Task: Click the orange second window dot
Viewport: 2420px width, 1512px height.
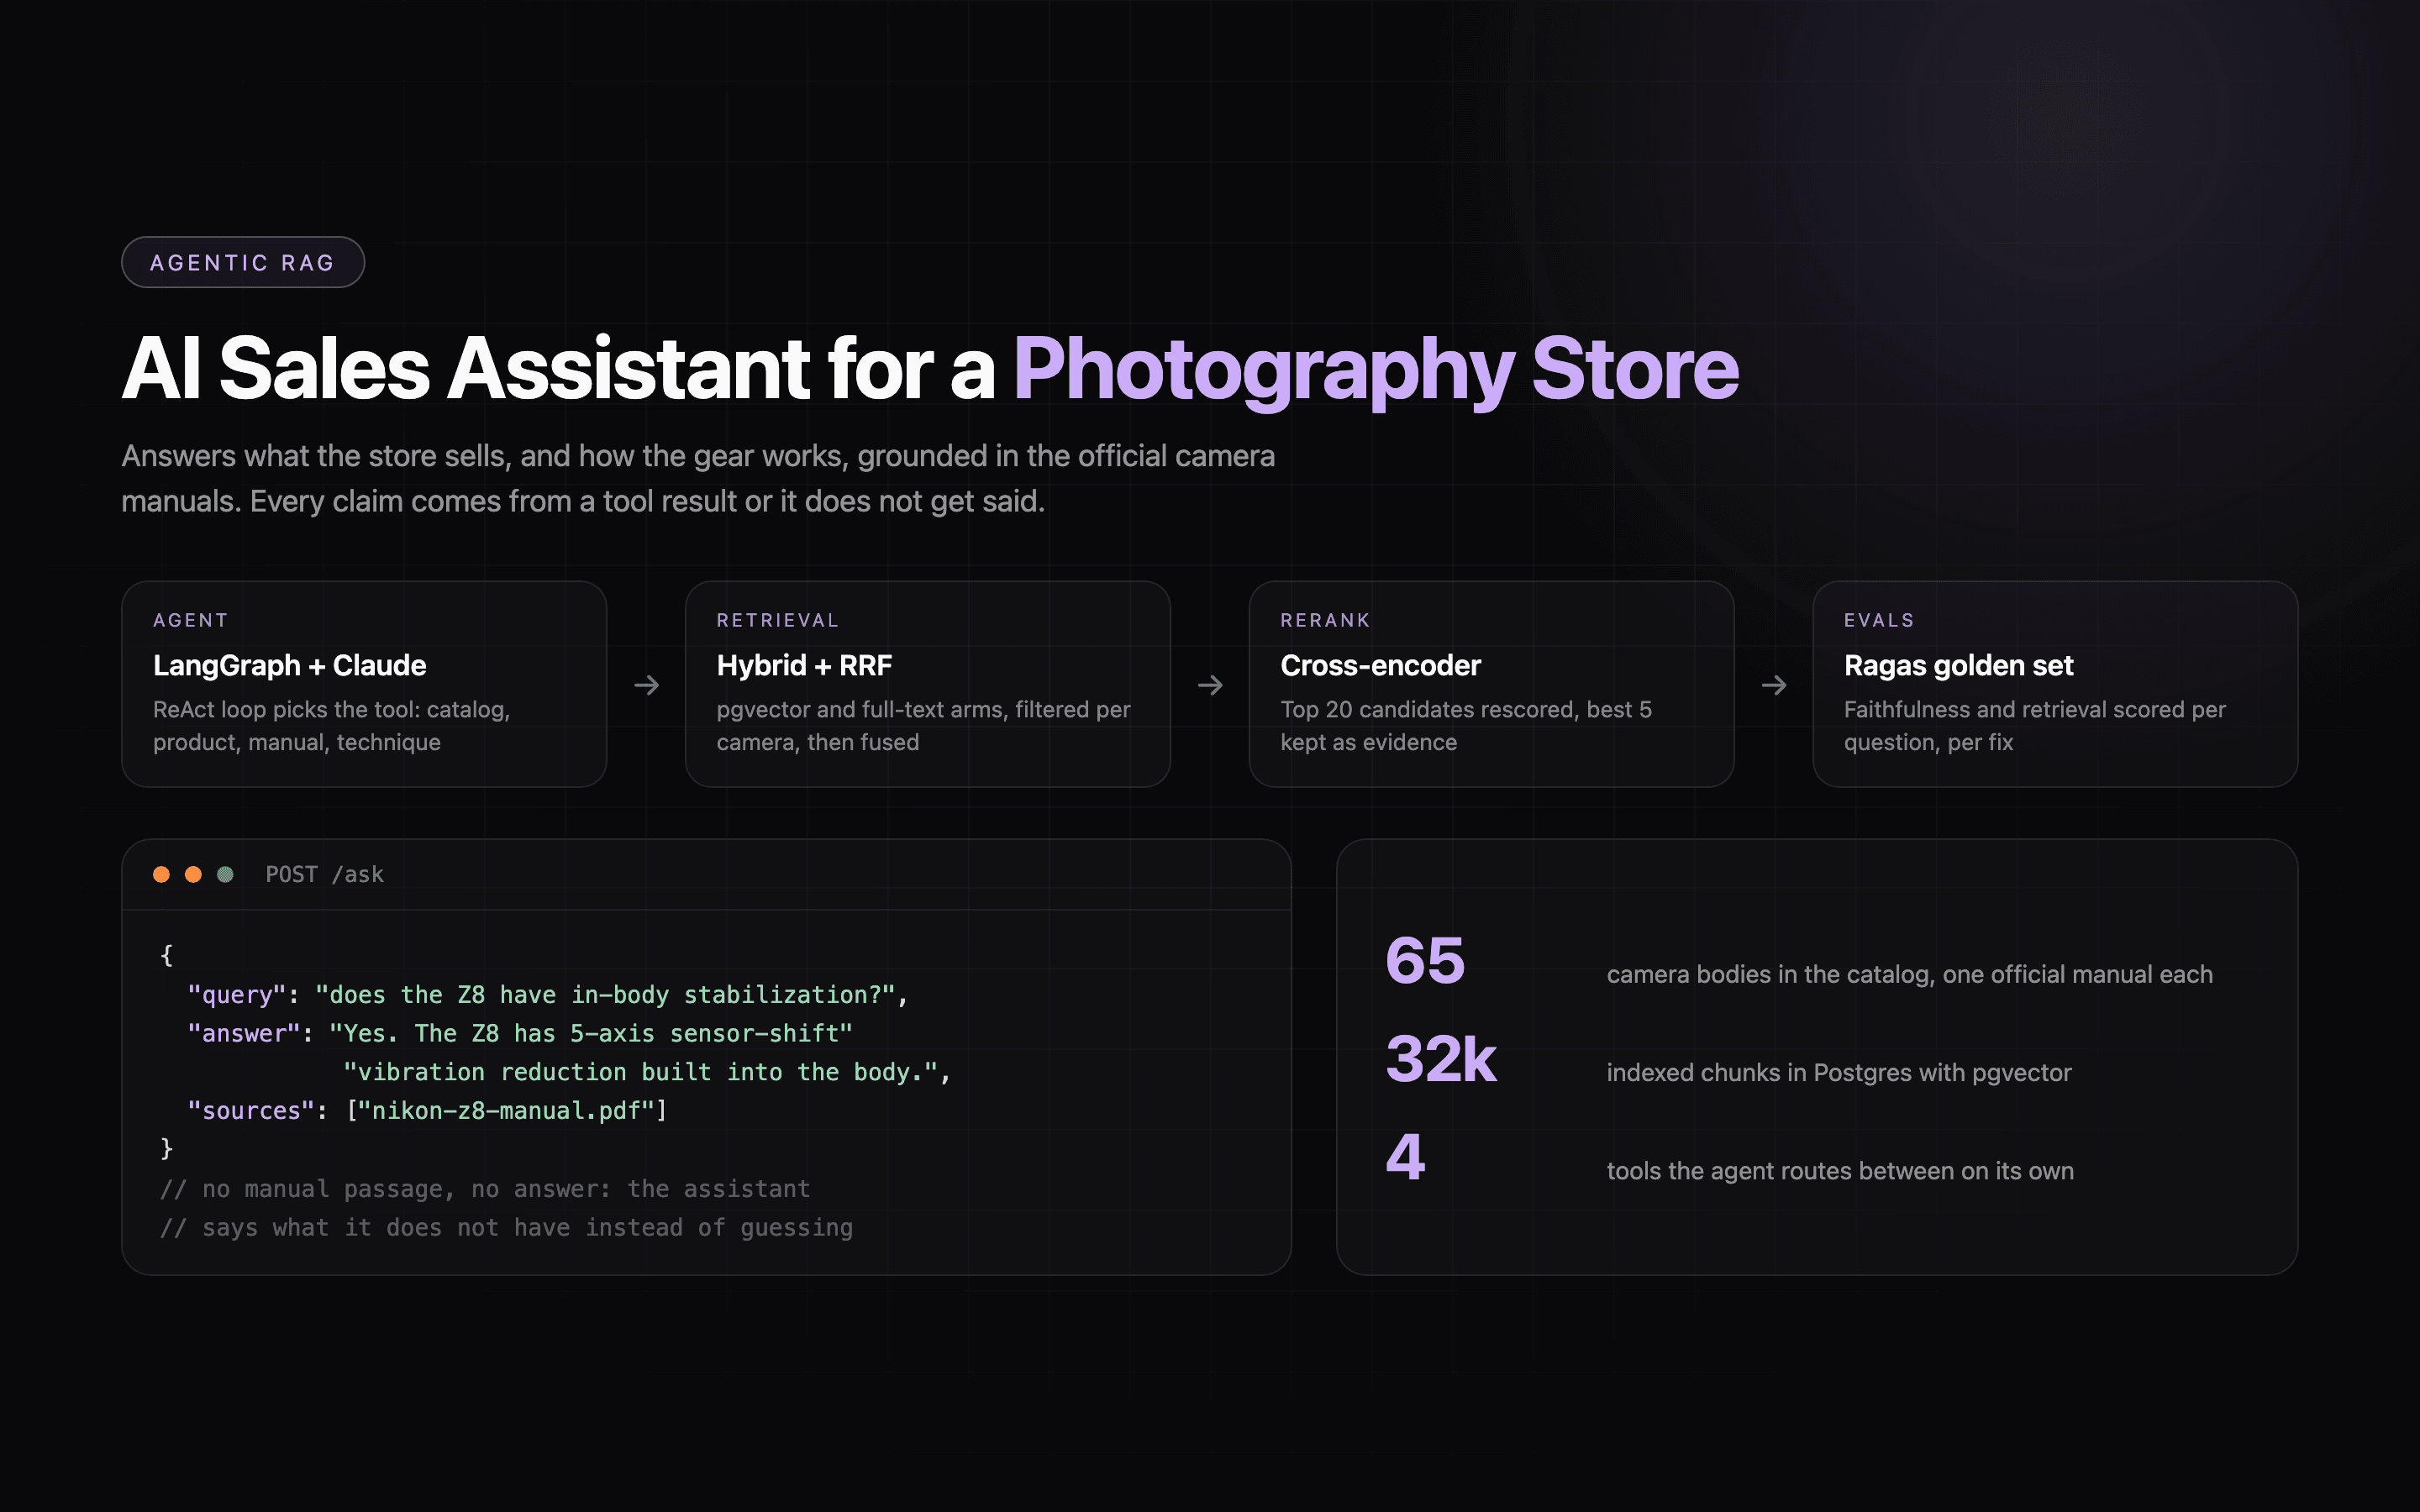Action: [x=193, y=874]
